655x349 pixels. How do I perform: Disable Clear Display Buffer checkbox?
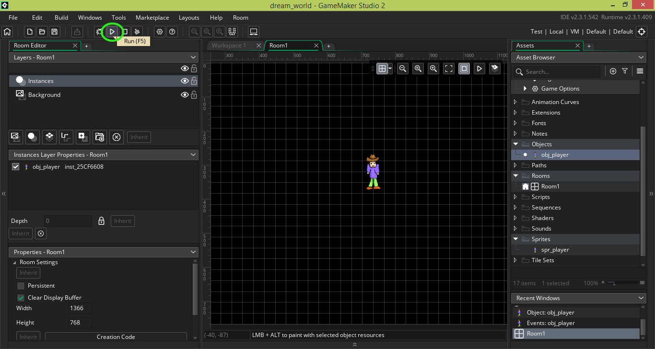click(21, 298)
